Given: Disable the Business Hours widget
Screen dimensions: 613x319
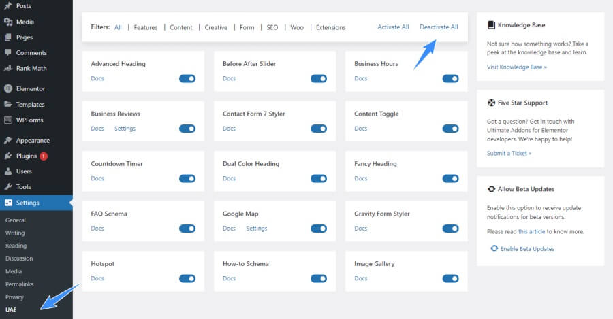Looking at the screenshot, I should 450,78.
